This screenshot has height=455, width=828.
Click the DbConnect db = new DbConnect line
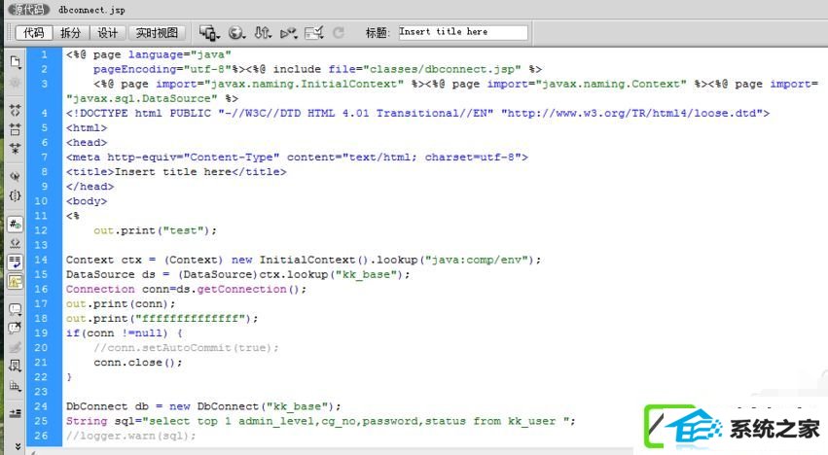coord(203,406)
